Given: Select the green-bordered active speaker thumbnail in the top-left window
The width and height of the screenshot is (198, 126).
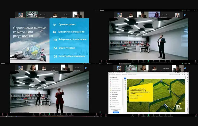Looking at the screenshot, I should click(32, 15).
